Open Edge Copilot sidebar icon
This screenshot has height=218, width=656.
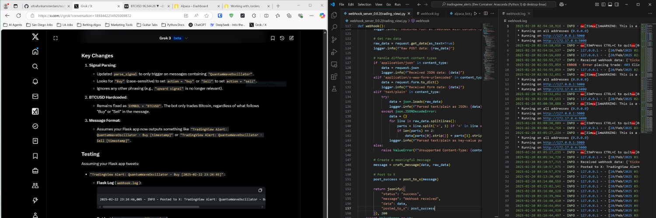point(322,15)
